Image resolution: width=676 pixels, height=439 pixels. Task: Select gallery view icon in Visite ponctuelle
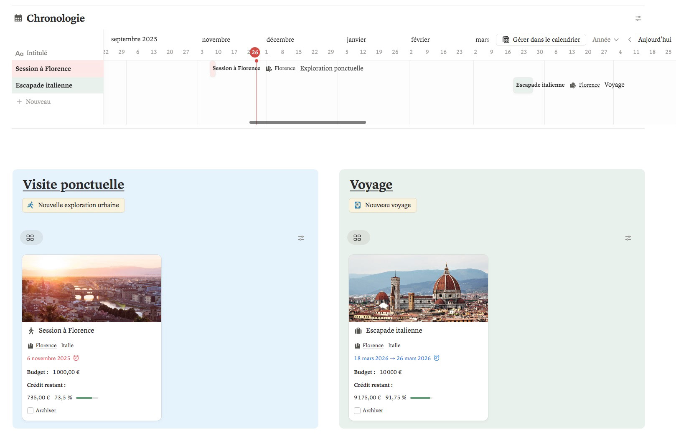[x=30, y=238]
